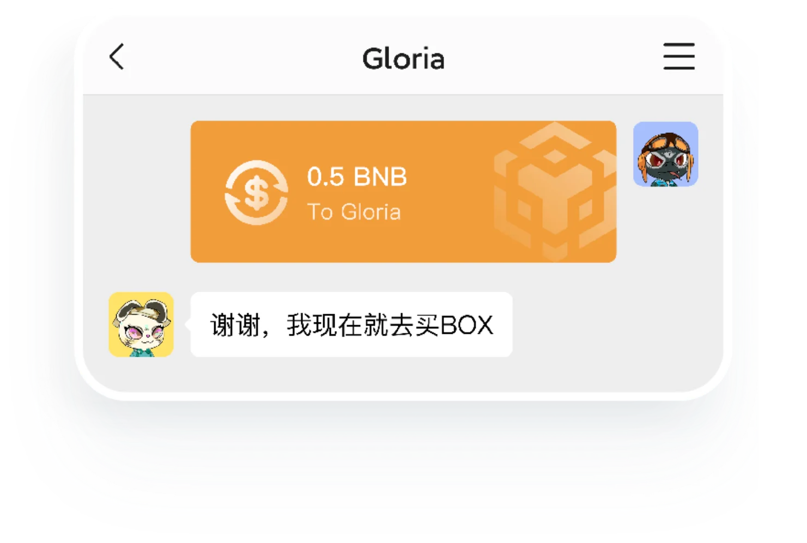Tap the white chat bubble from Gloria
This screenshot has width=807, height=543.
pos(351,325)
